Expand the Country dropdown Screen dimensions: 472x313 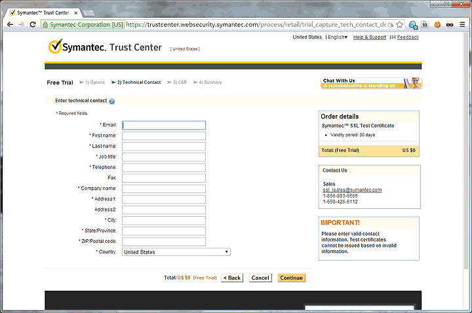(176, 252)
